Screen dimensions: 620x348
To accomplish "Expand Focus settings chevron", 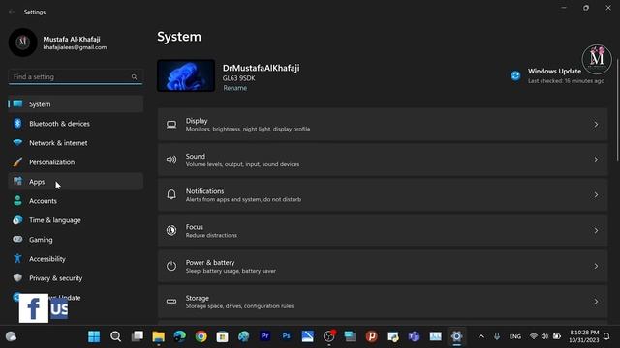I will (596, 230).
